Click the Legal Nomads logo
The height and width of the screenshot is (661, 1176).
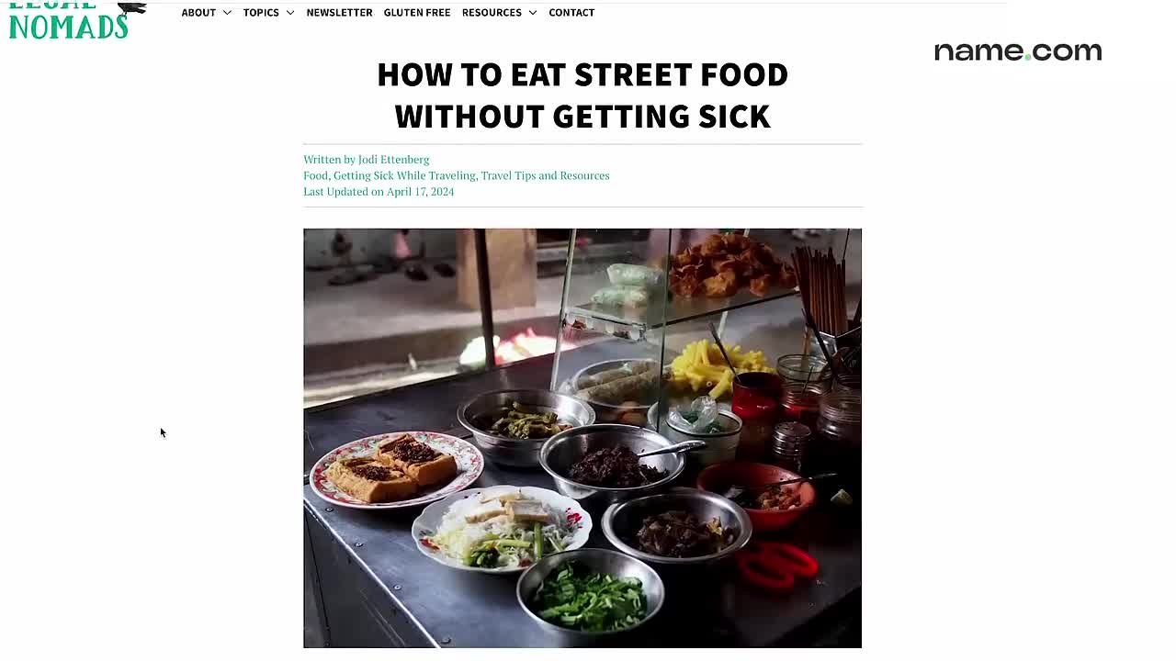(68, 20)
